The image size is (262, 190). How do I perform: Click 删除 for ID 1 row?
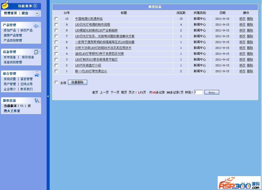click(250, 71)
